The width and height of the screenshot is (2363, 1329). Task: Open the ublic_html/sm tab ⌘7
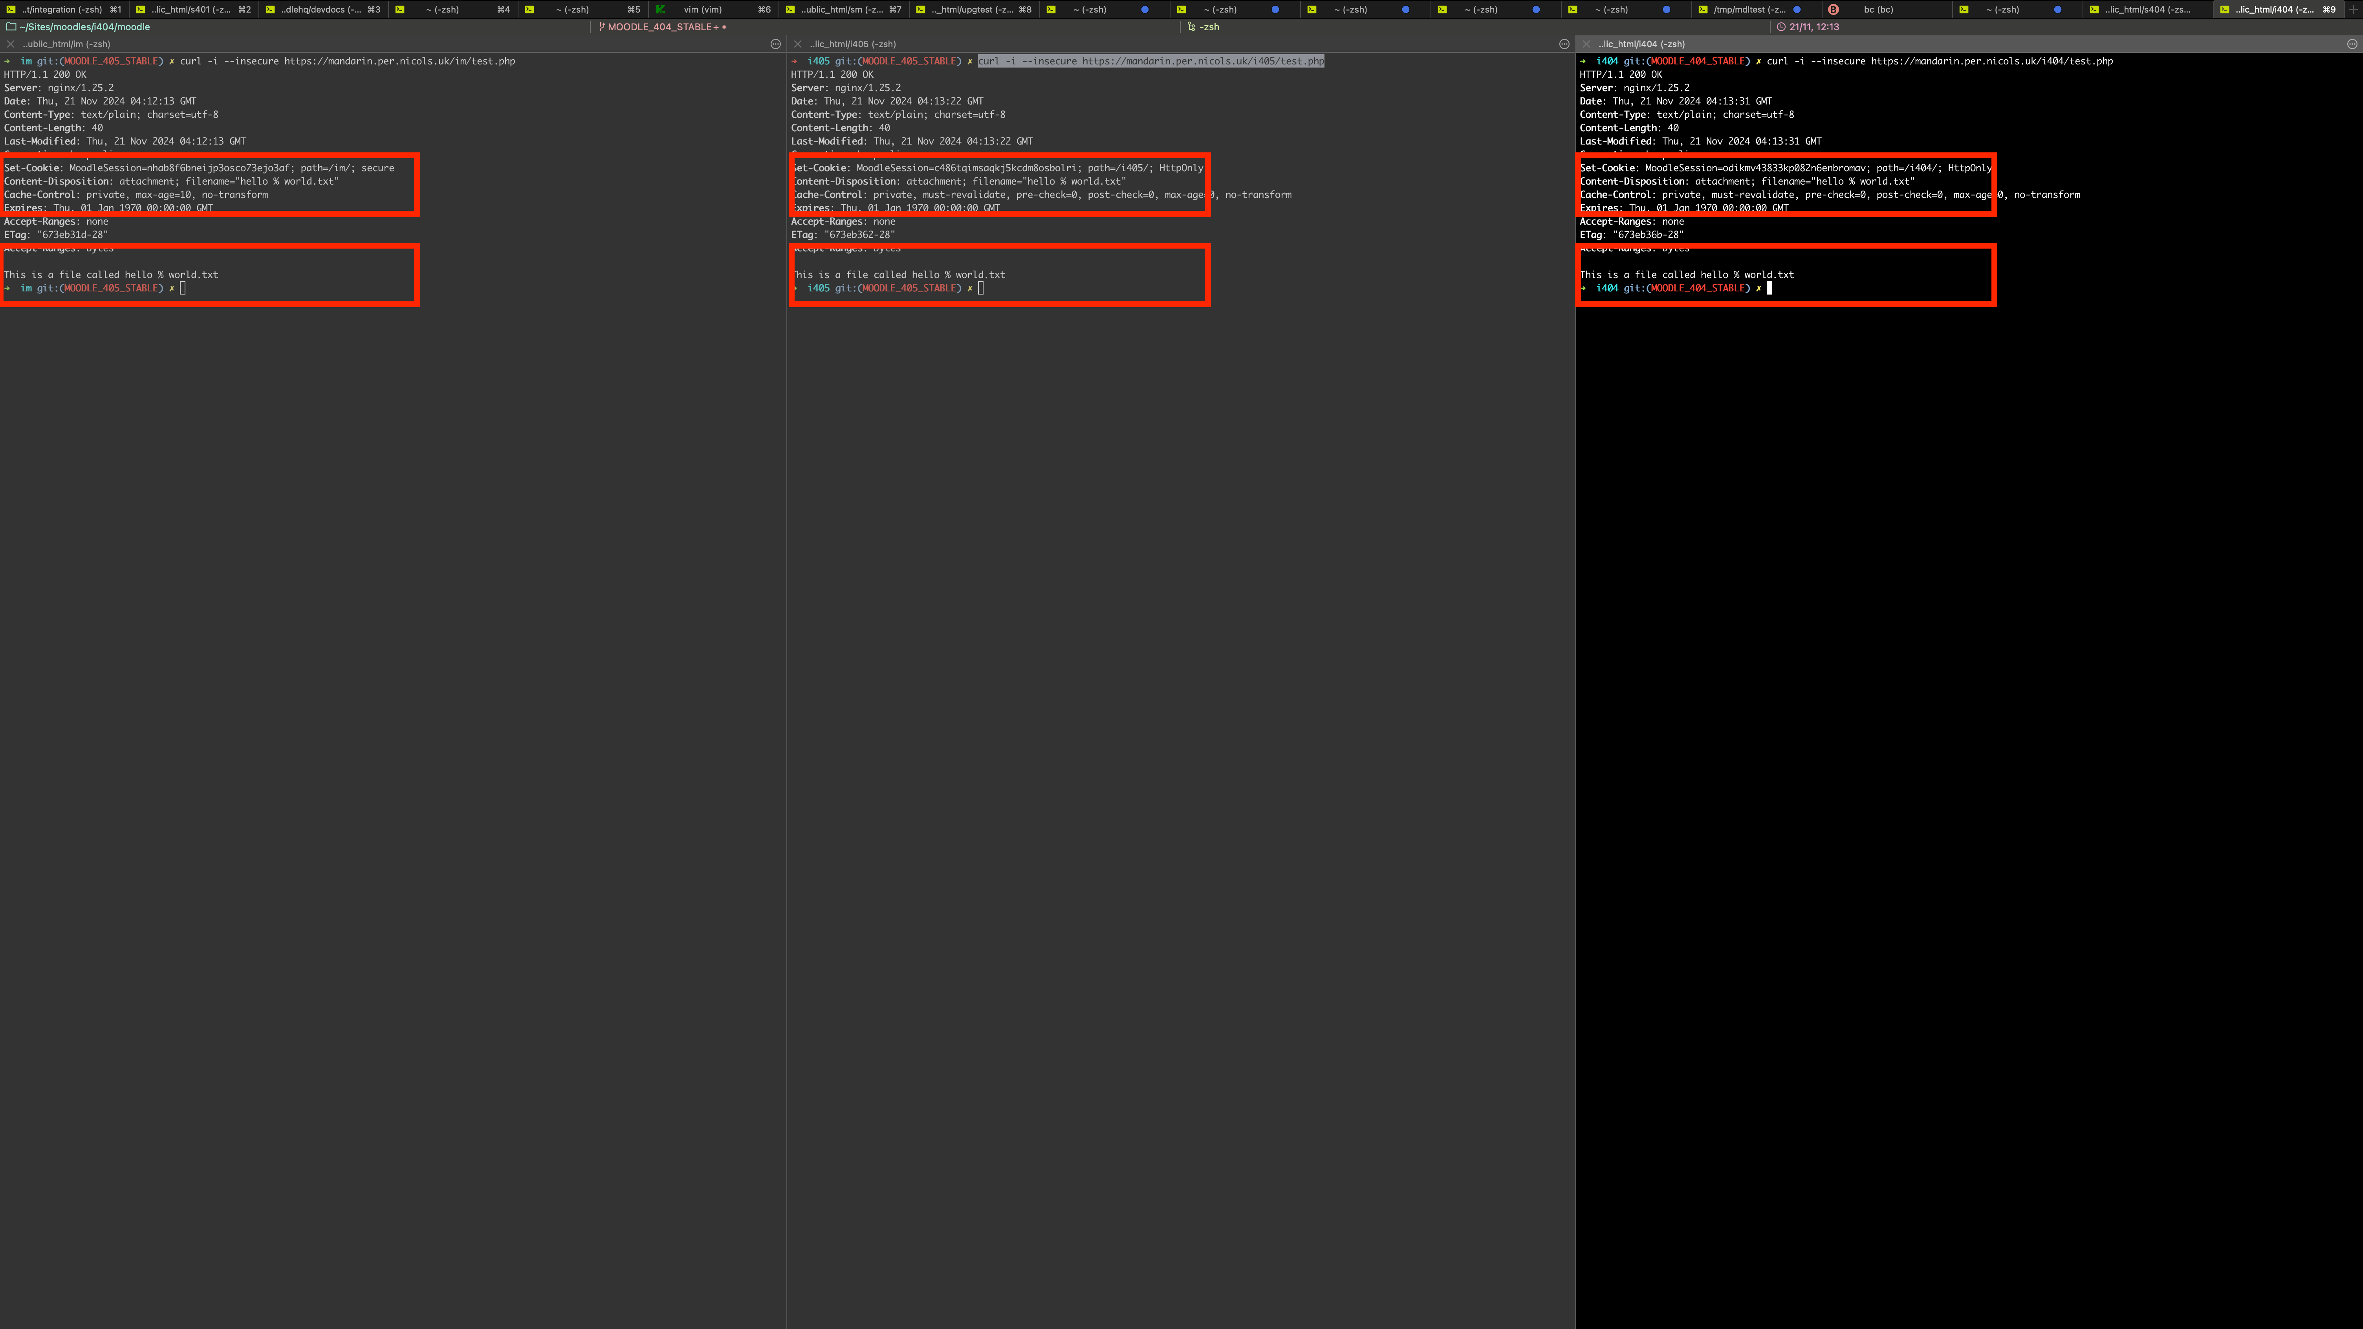click(x=844, y=9)
